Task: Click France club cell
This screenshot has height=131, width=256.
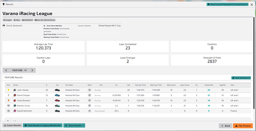Action: pyautogui.click(x=234, y=111)
